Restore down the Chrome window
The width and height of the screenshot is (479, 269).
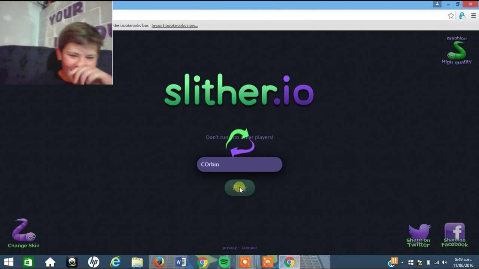[457, 4]
